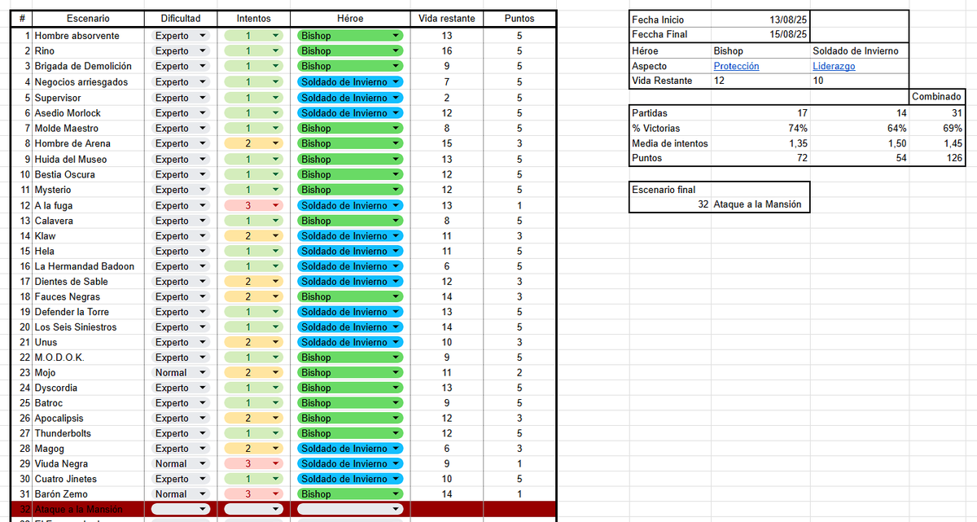Change difficulty dropdown for Mojo row

click(x=181, y=372)
